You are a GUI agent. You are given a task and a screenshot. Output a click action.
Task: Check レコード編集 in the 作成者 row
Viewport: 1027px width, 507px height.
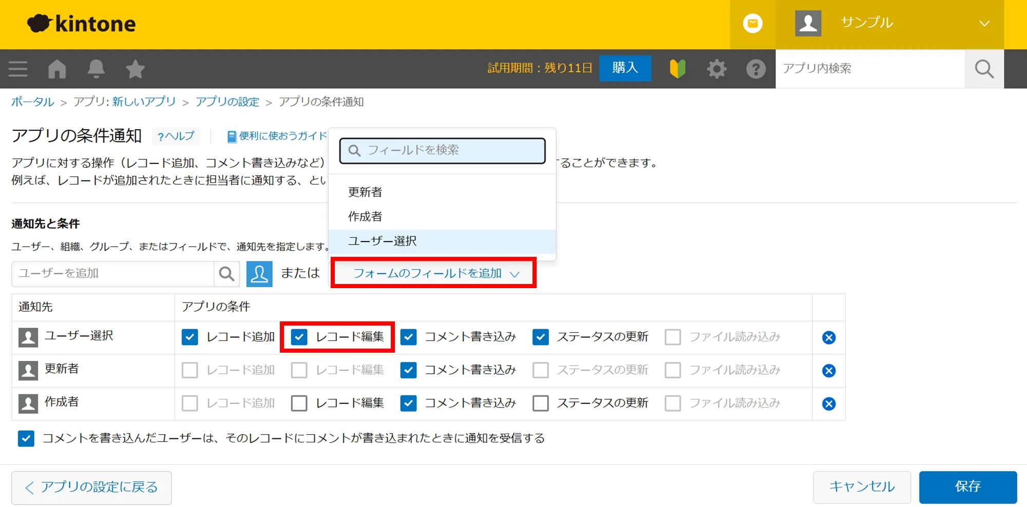[299, 403]
